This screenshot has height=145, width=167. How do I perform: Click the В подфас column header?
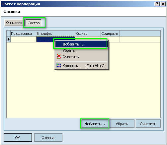tap(55, 34)
